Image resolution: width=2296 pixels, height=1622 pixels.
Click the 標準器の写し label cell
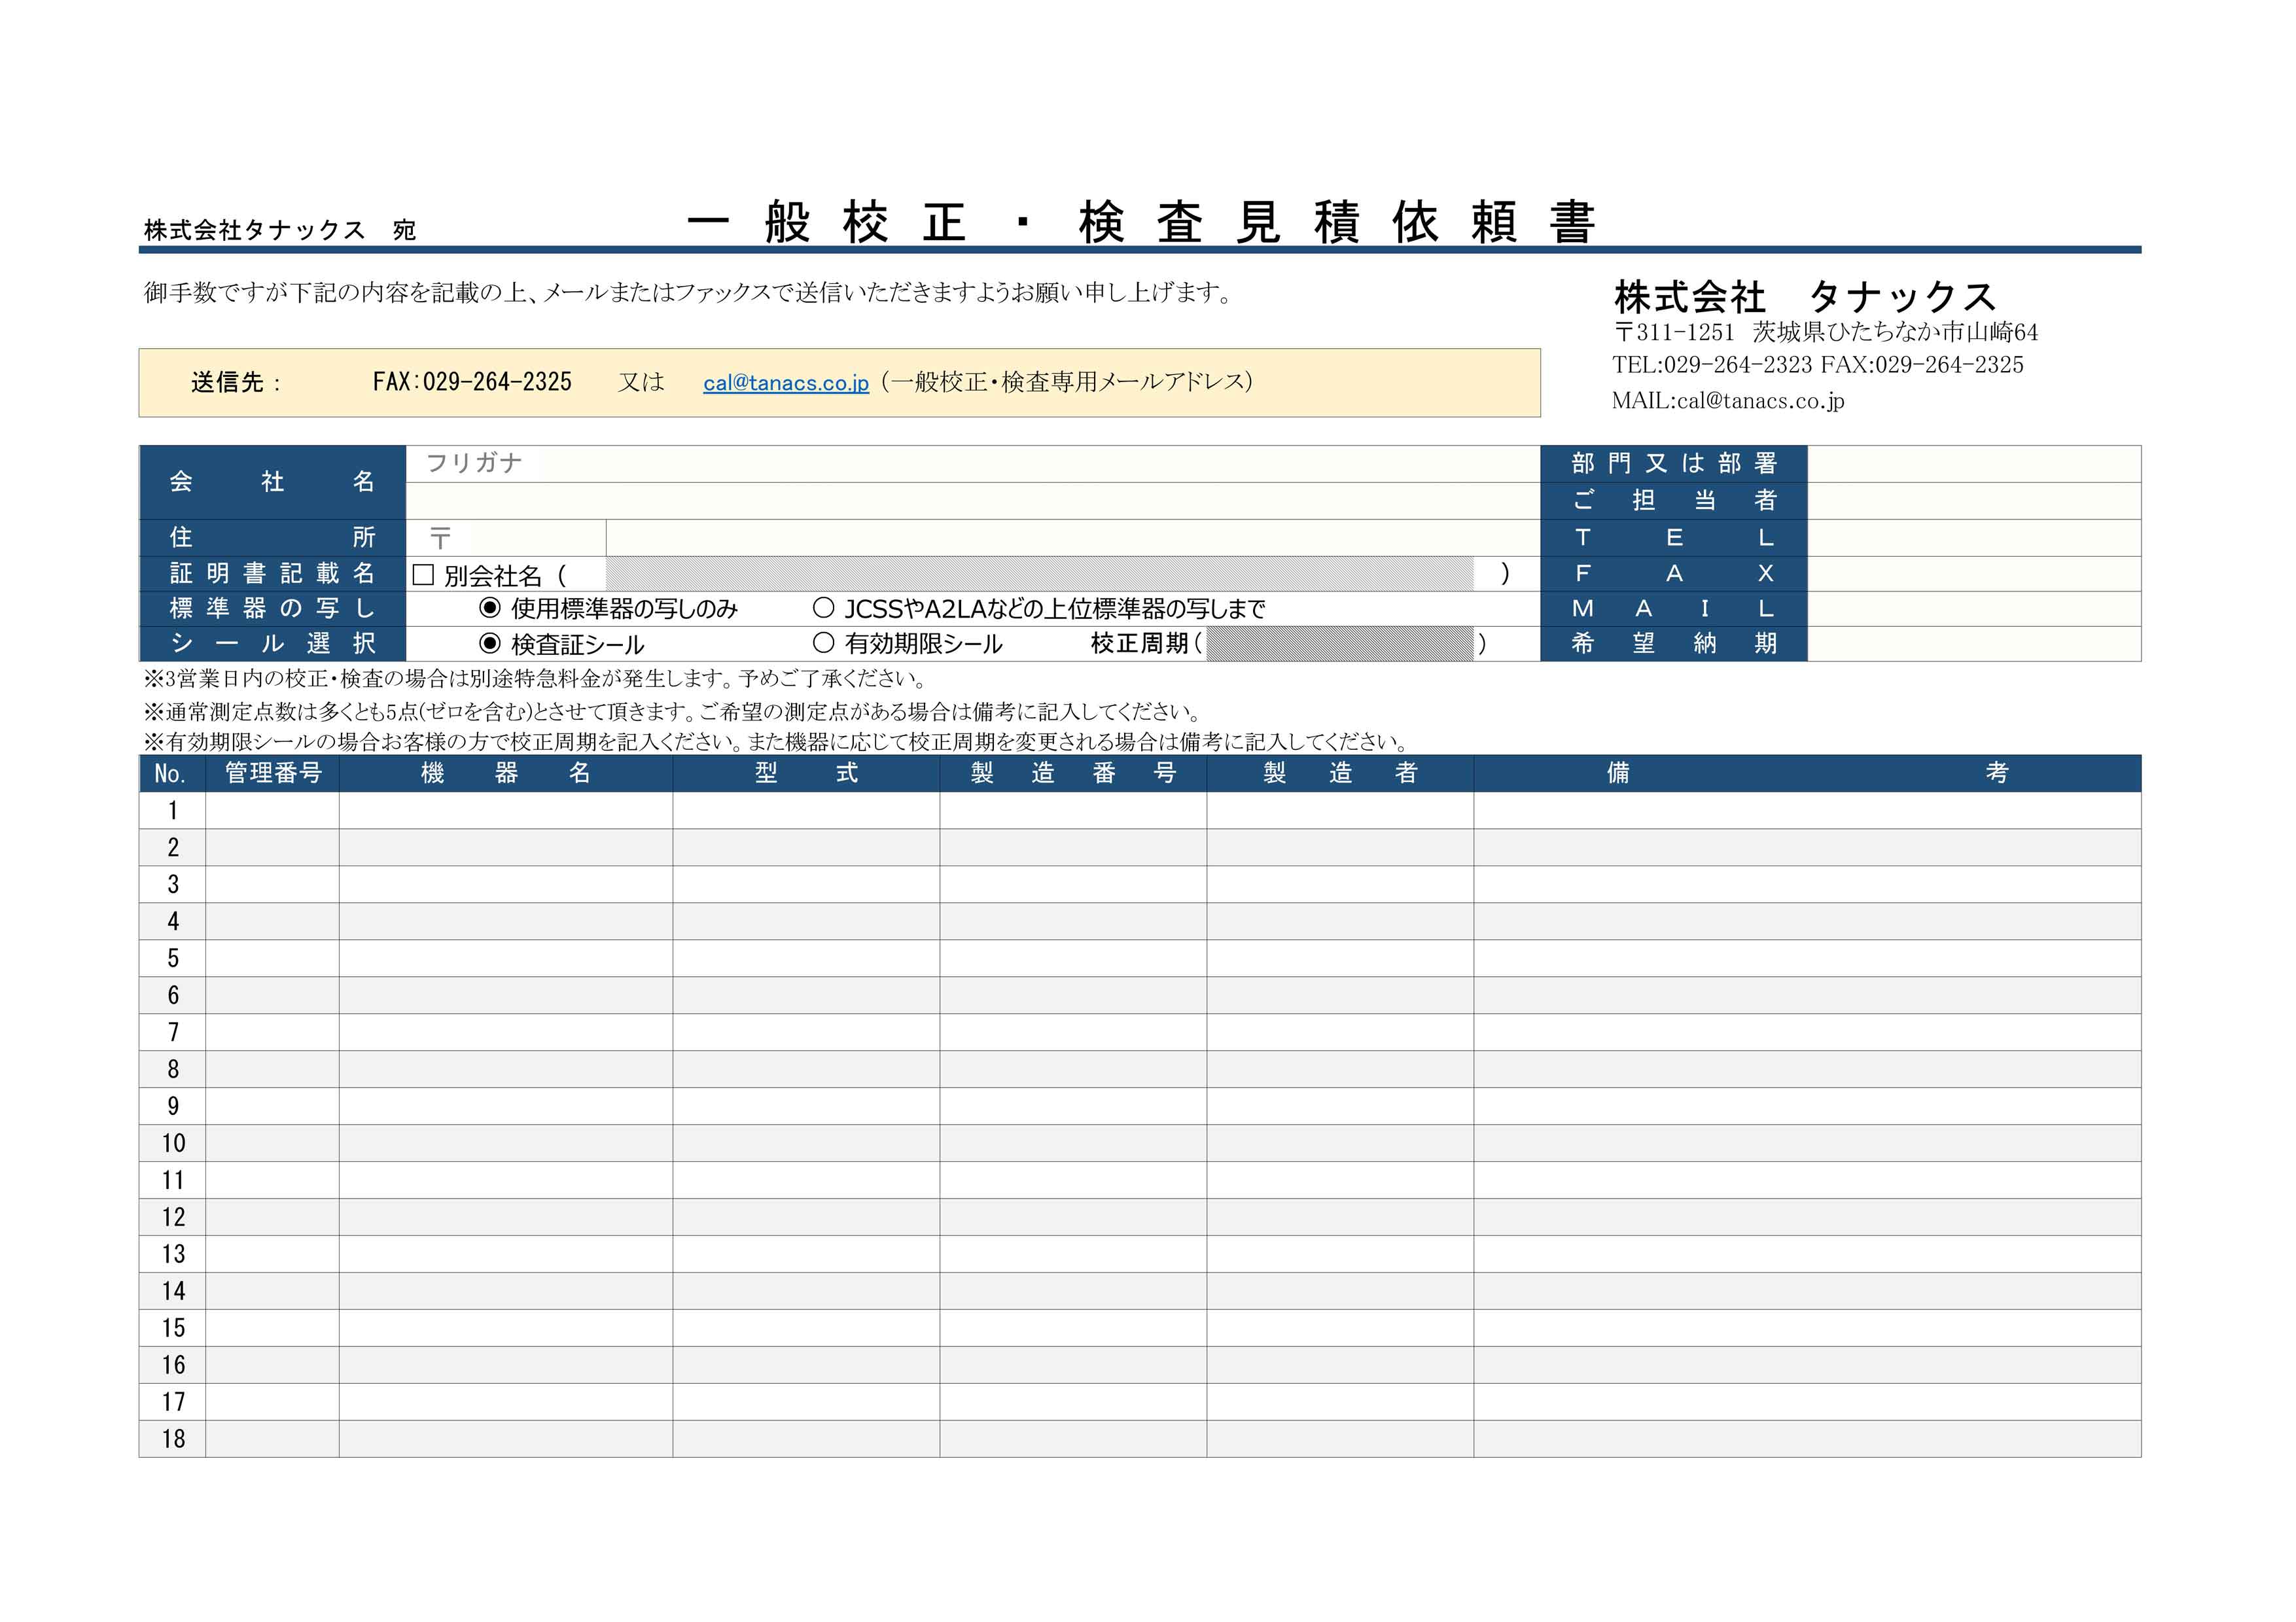(272, 609)
